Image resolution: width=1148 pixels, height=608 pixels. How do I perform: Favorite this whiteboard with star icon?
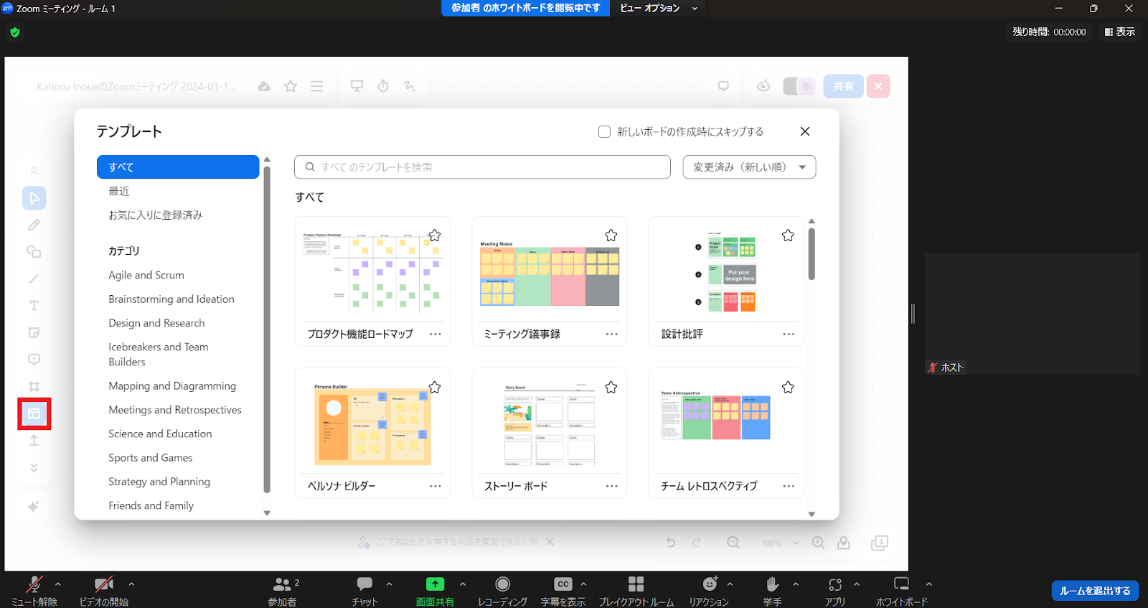[x=291, y=86]
